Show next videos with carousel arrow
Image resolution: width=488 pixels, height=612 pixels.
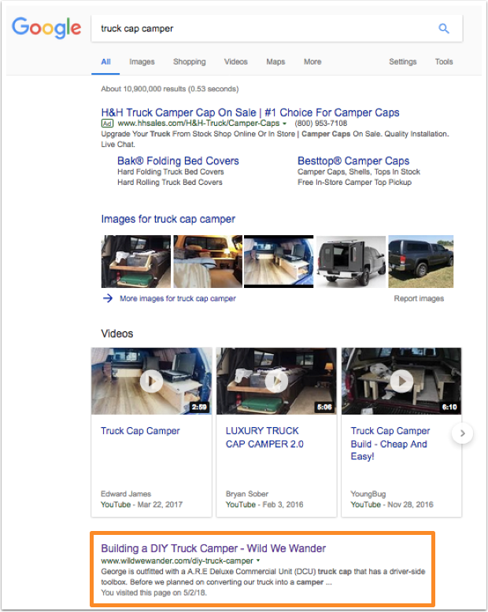463,433
